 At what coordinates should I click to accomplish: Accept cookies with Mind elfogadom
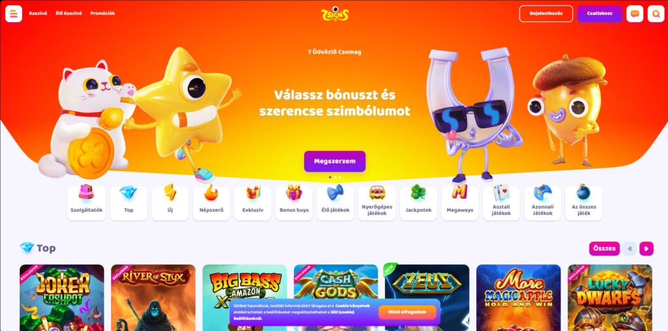click(407, 312)
